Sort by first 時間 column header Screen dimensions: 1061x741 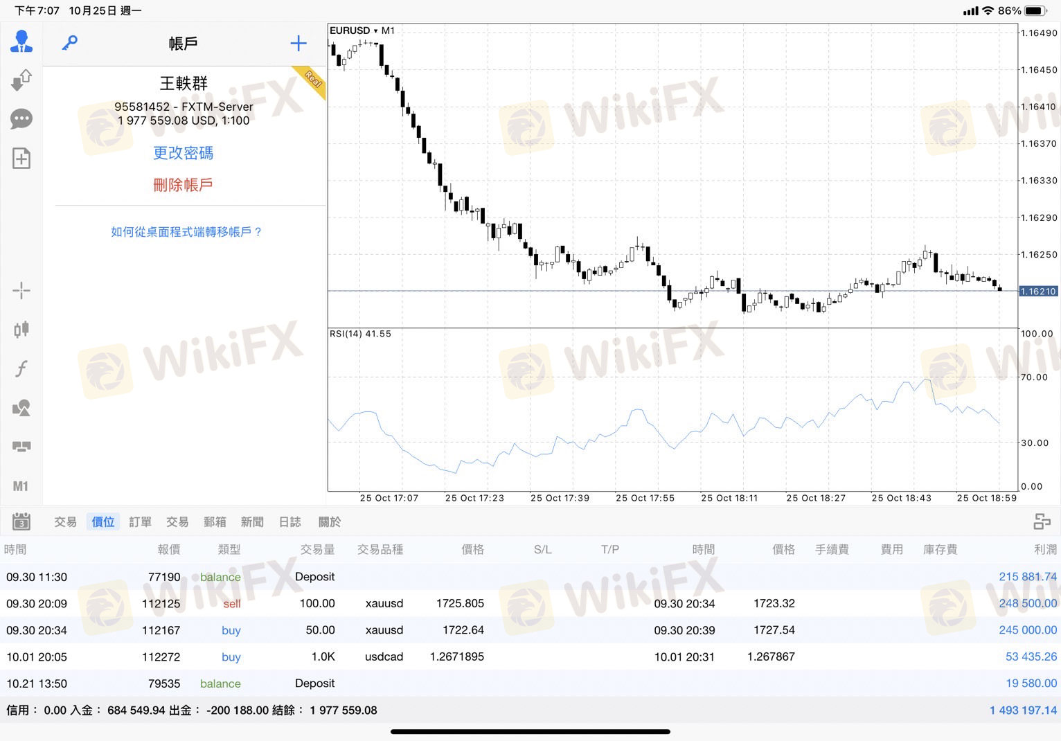[15, 550]
